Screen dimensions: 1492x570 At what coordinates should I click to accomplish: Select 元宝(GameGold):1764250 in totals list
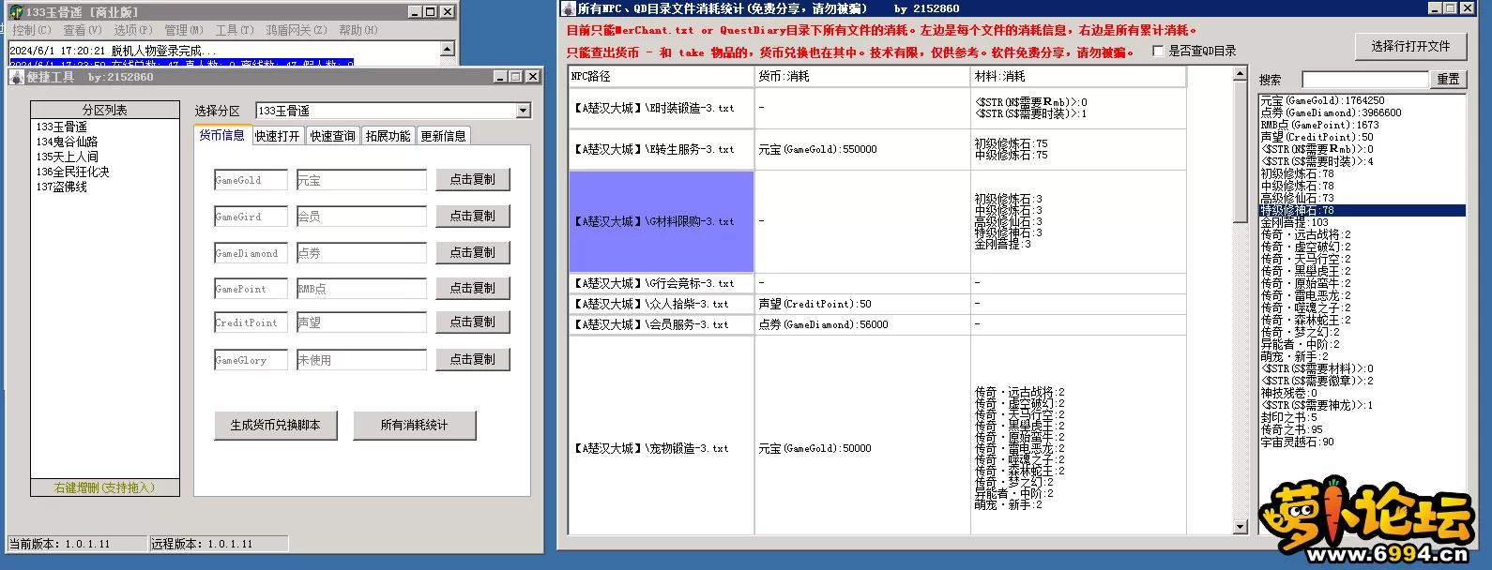1362,100
